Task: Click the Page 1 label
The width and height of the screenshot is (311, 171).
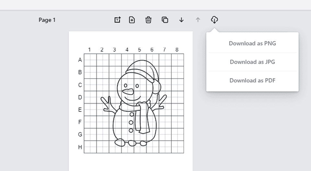Action: (x=47, y=20)
